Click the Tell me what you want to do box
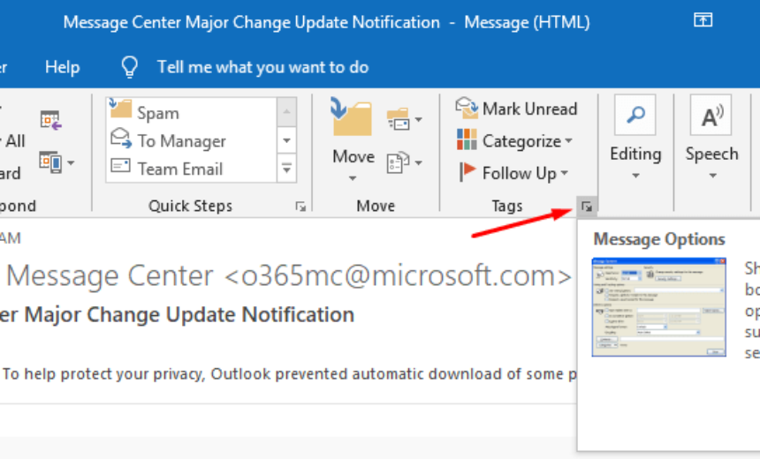The width and height of the screenshot is (760, 459). (x=262, y=67)
